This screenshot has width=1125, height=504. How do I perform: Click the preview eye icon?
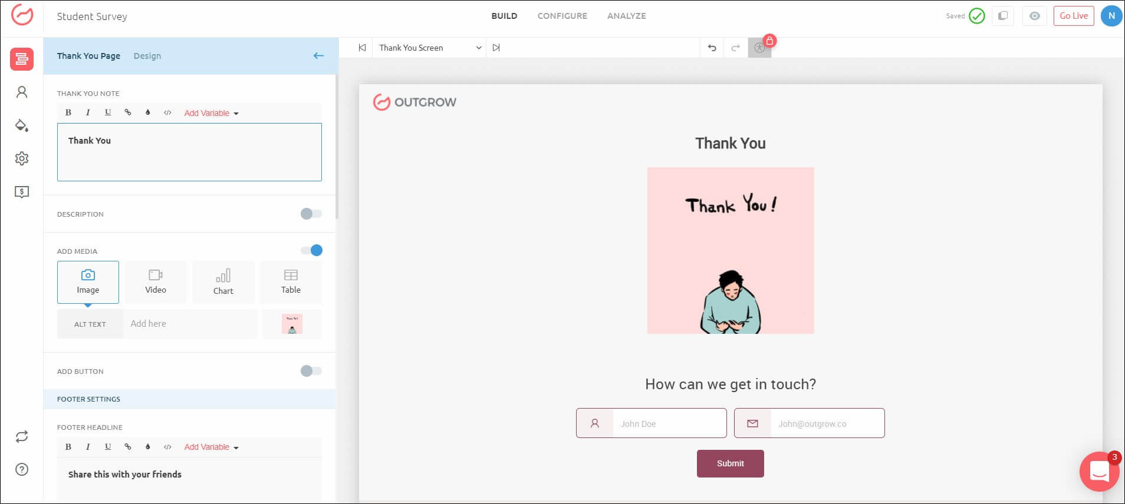tap(1034, 16)
